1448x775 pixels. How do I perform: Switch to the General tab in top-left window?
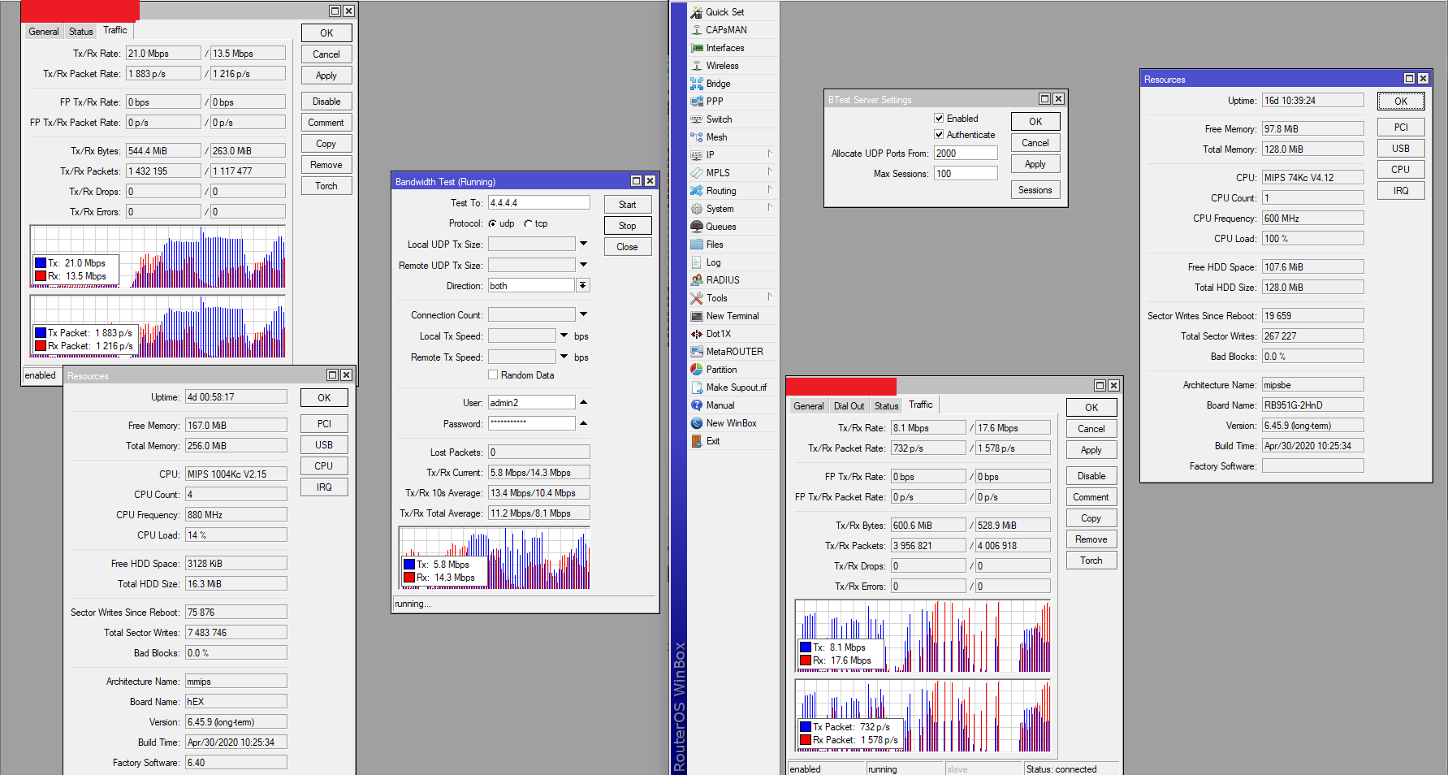[43, 32]
